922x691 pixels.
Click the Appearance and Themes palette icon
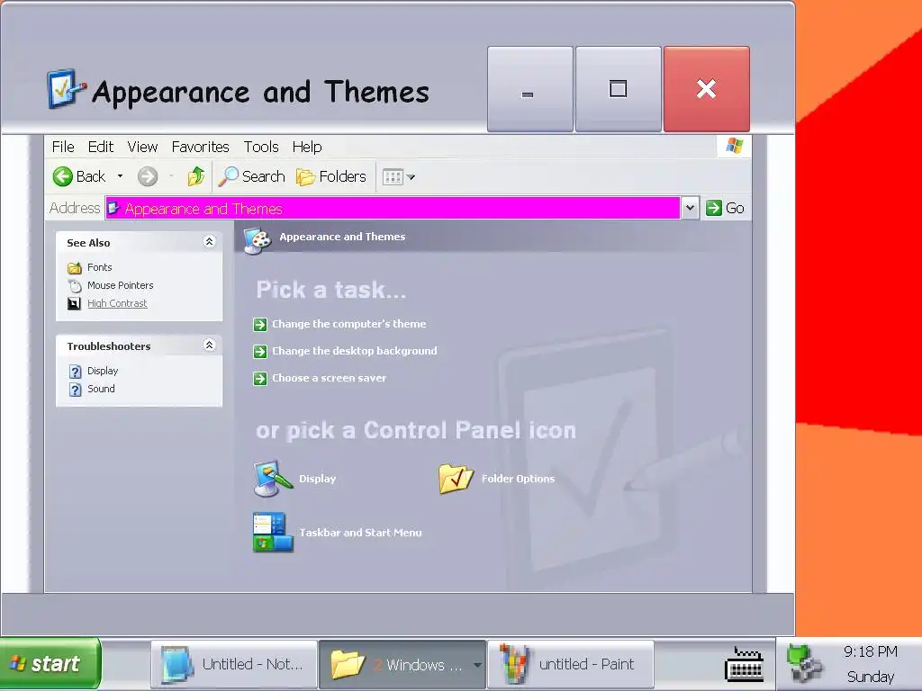258,240
